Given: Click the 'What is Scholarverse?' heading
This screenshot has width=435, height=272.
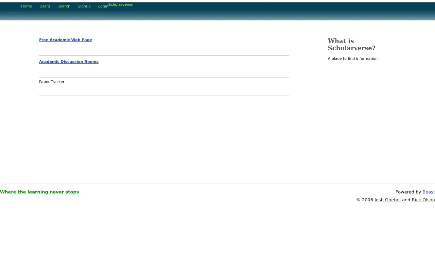Looking at the screenshot, I should [x=351, y=45].
